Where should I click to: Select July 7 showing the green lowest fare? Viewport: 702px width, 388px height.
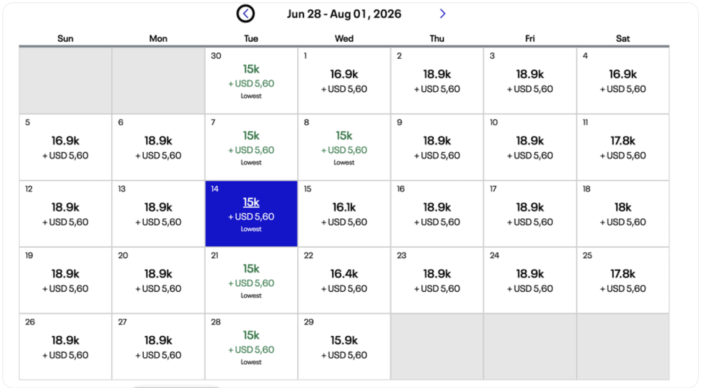tap(251, 147)
